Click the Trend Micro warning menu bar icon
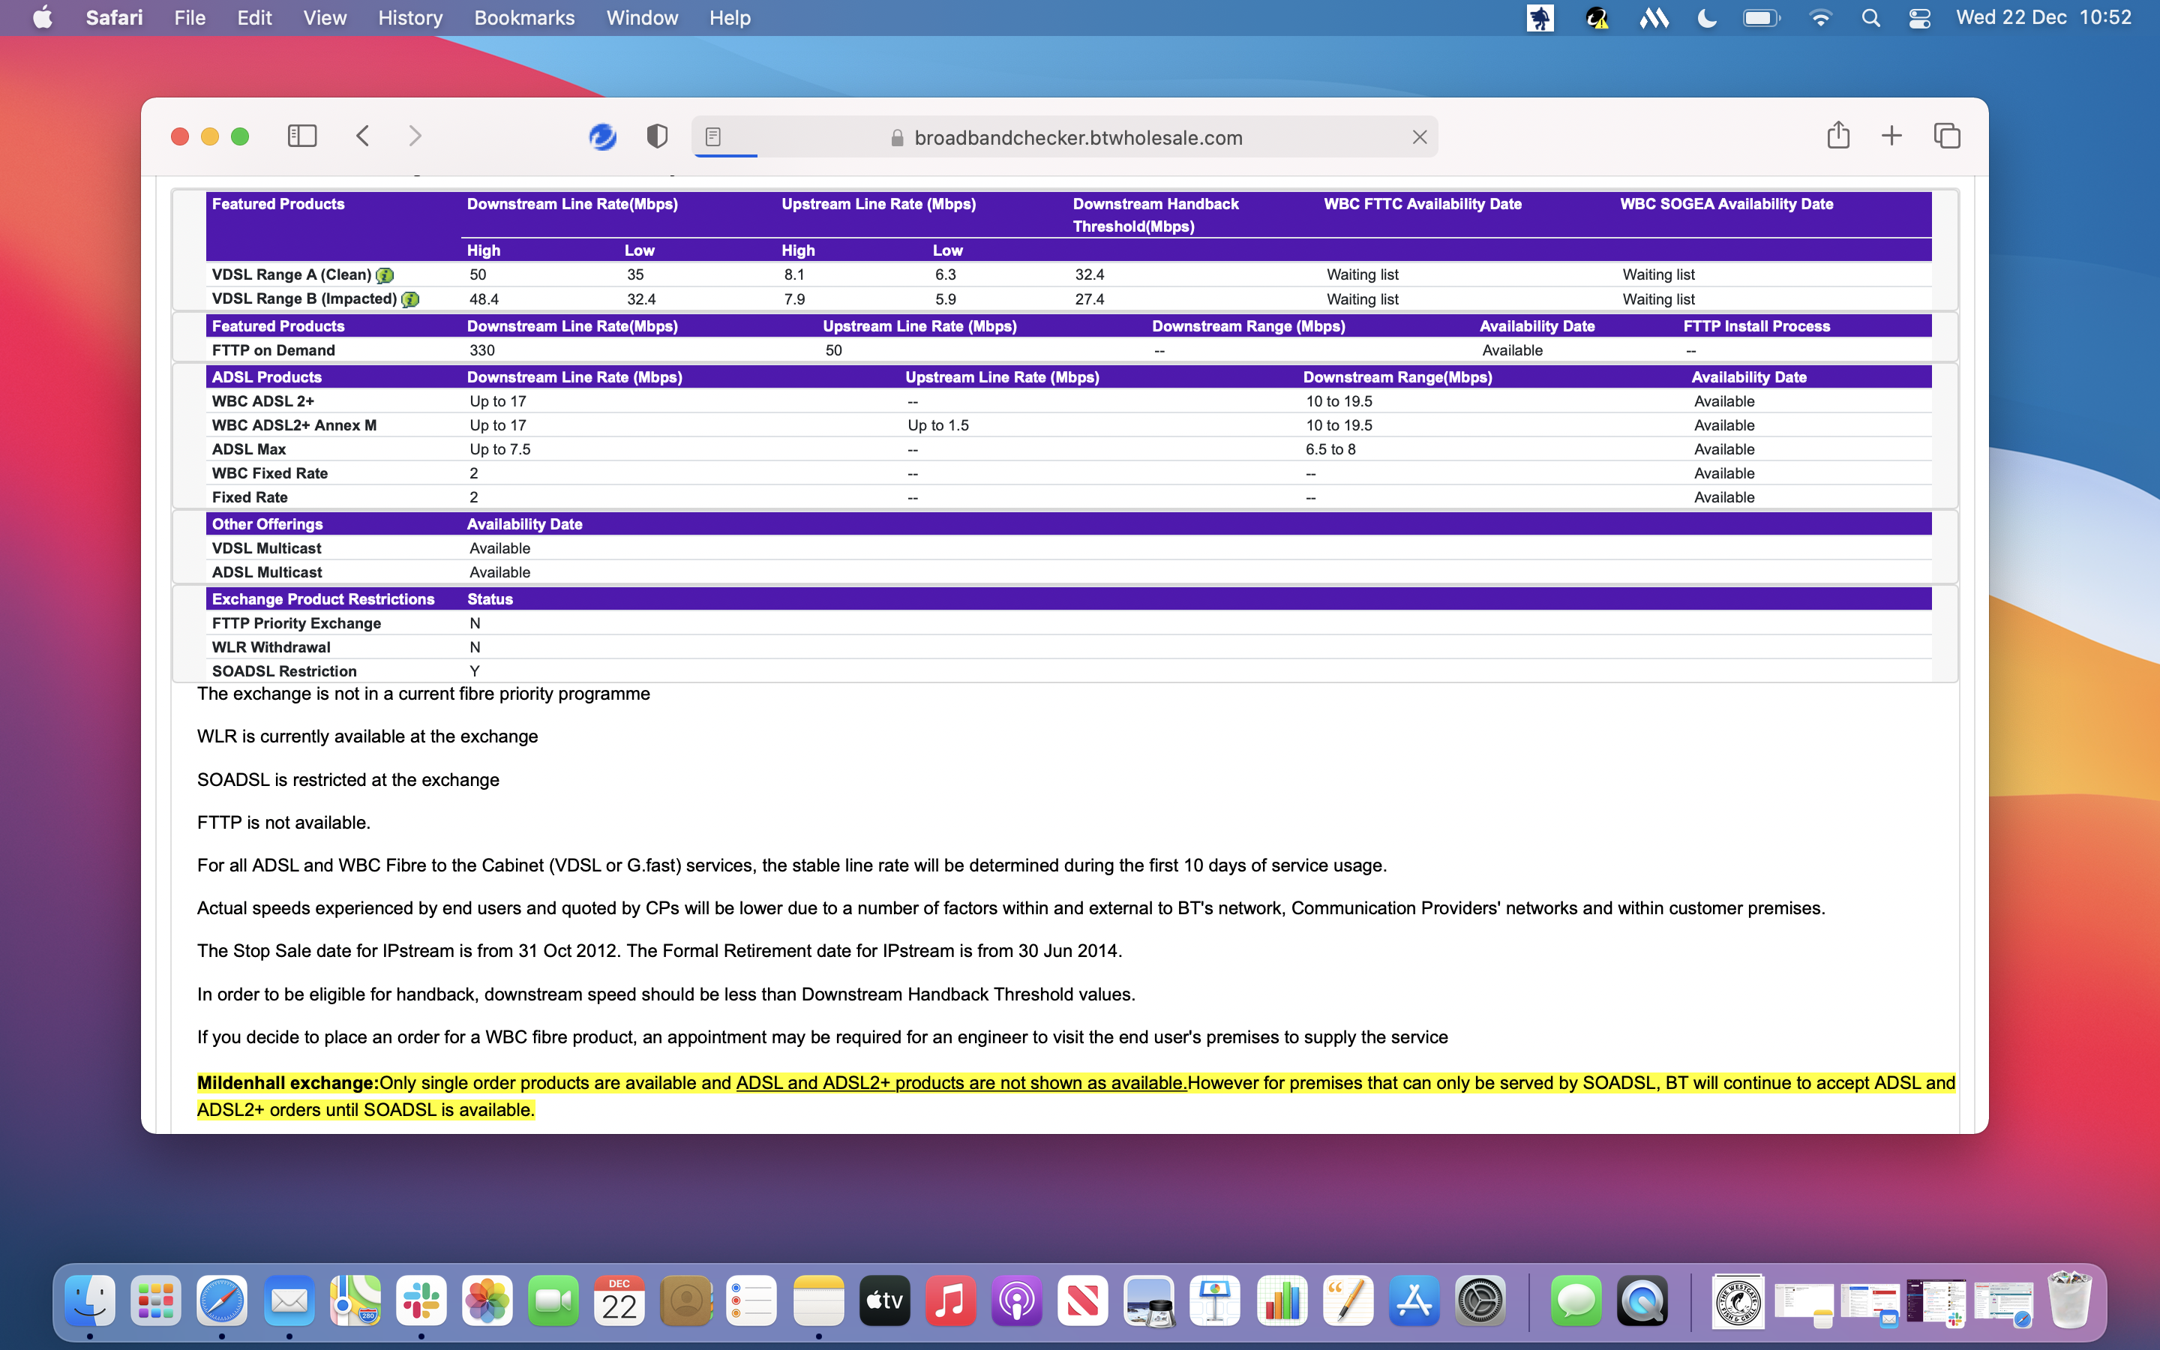Screen dimensions: 2160x1350 coord(1597,18)
